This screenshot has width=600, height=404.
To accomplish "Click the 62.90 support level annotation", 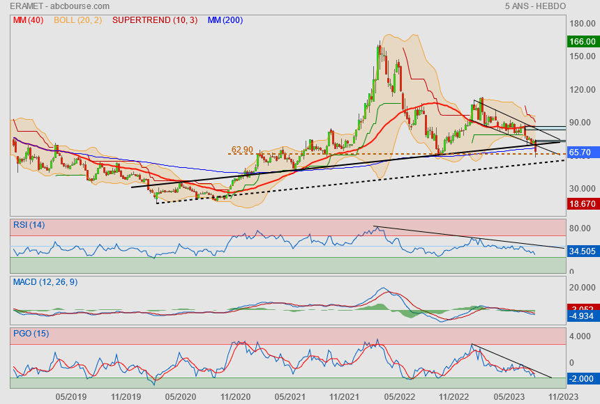I will point(242,150).
